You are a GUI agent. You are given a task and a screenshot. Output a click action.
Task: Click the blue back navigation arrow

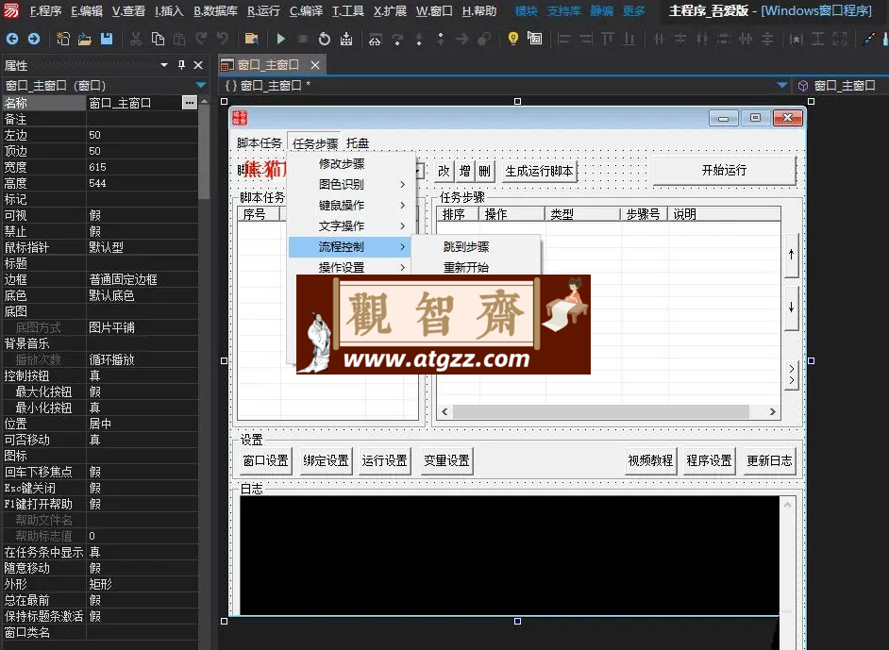pyautogui.click(x=12, y=39)
